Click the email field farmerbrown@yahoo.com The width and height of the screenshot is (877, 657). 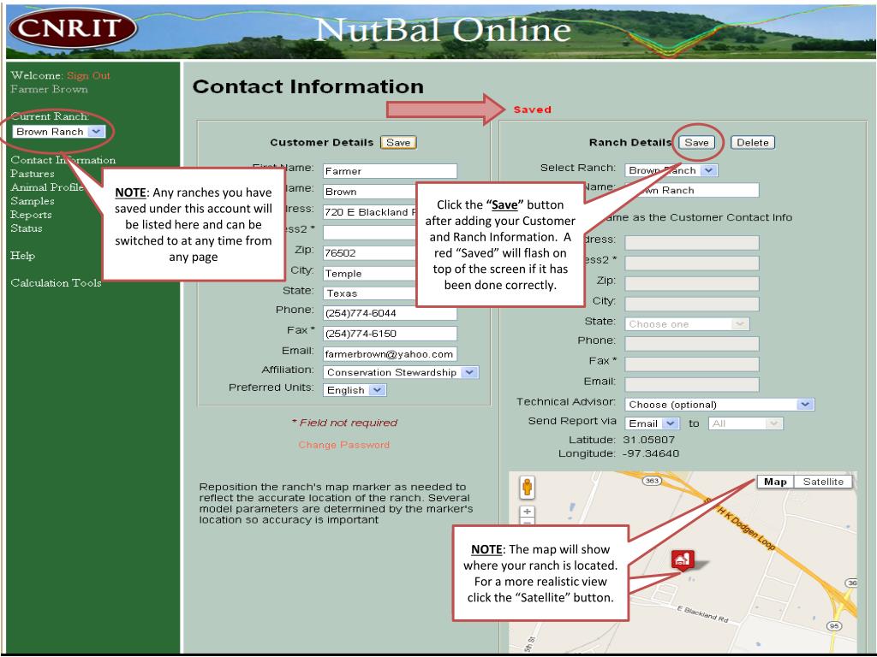point(390,354)
